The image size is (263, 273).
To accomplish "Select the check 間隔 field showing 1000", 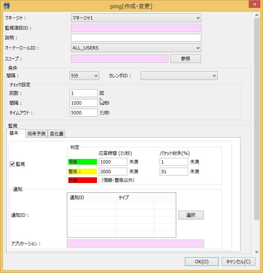I will [x=83, y=103].
